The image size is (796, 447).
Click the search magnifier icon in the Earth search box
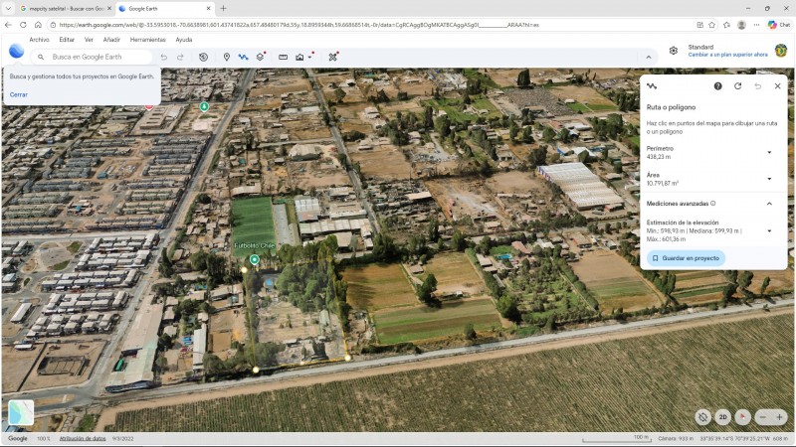41,58
